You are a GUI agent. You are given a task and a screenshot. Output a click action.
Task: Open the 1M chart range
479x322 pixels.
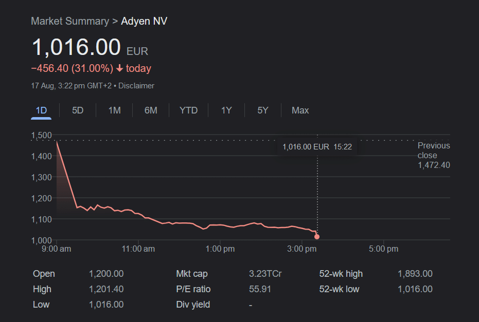click(x=115, y=110)
